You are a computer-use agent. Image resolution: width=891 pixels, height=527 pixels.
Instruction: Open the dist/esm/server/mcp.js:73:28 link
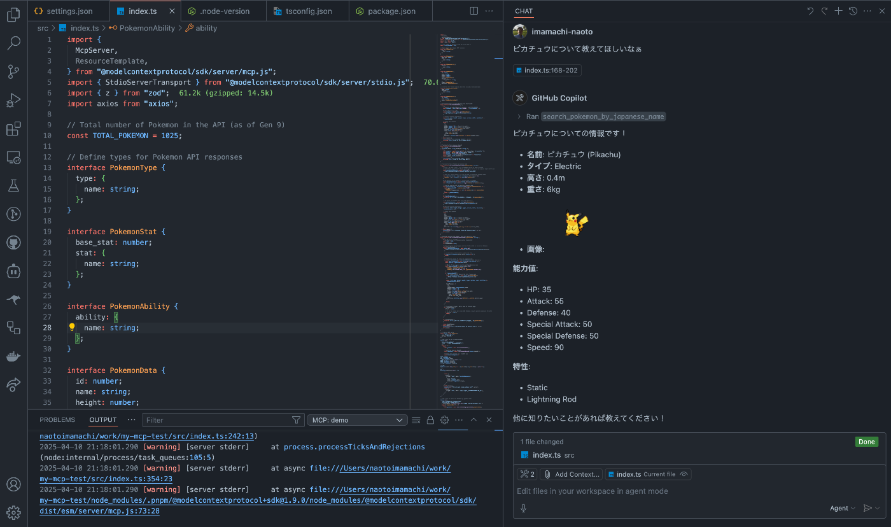tap(99, 510)
